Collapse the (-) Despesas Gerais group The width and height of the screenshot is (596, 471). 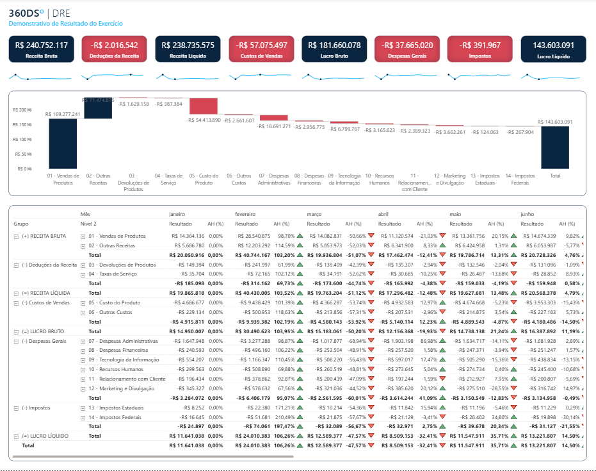pyautogui.click(x=16, y=341)
